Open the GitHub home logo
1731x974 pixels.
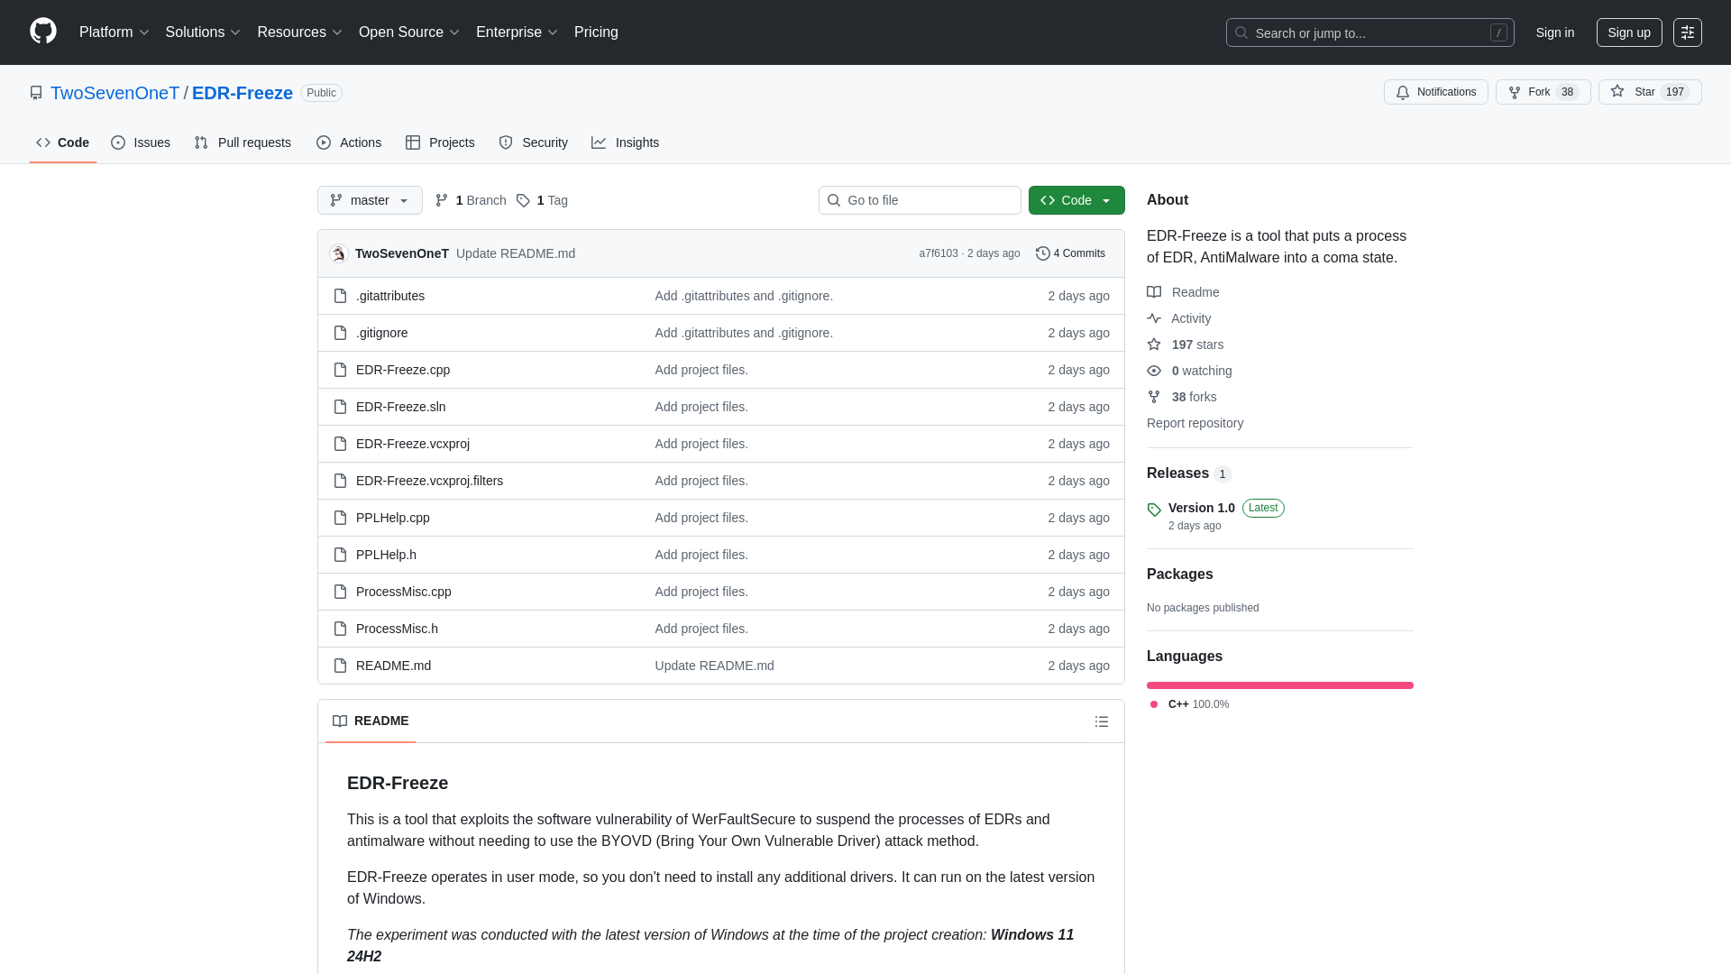pyautogui.click(x=43, y=32)
